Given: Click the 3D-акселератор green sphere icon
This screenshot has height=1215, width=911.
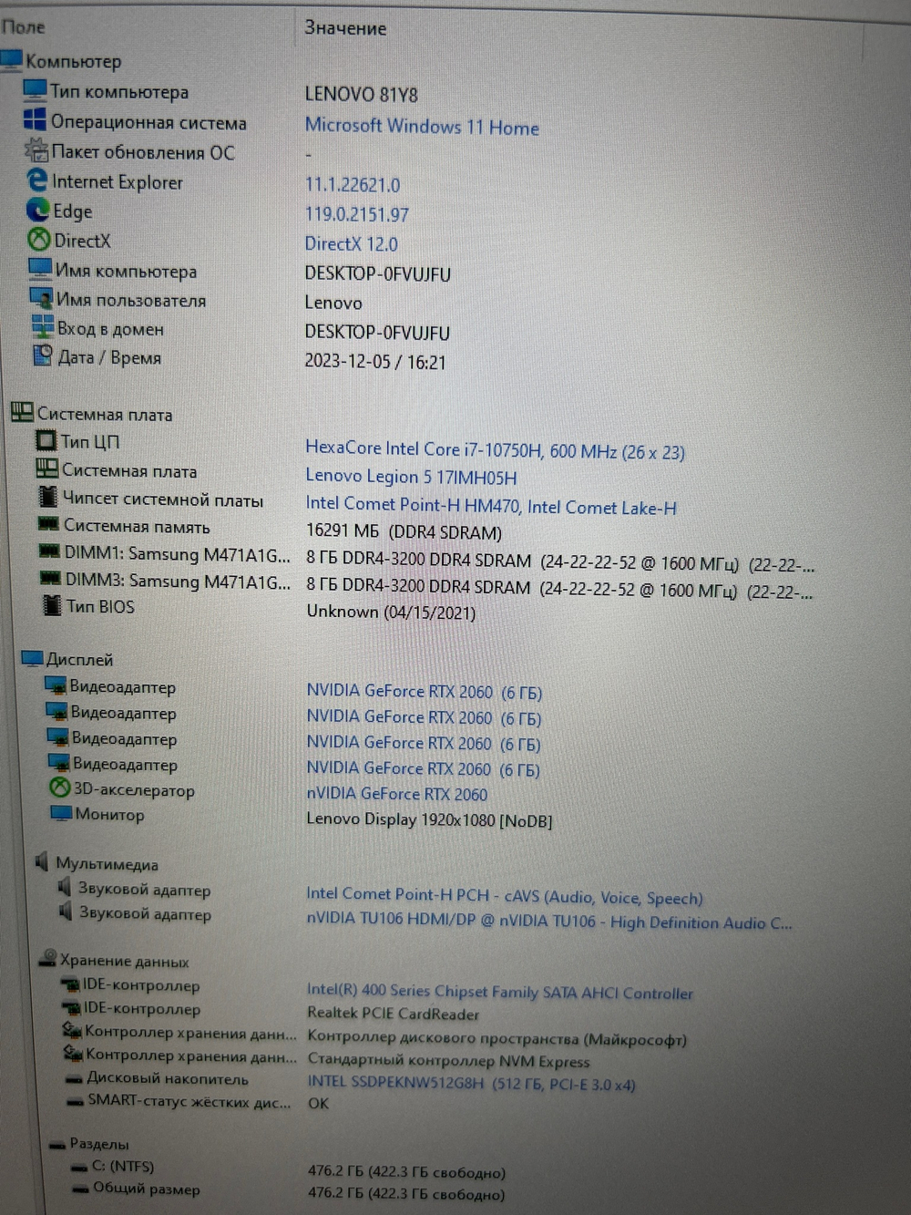Looking at the screenshot, I should (x=58, y=788).
